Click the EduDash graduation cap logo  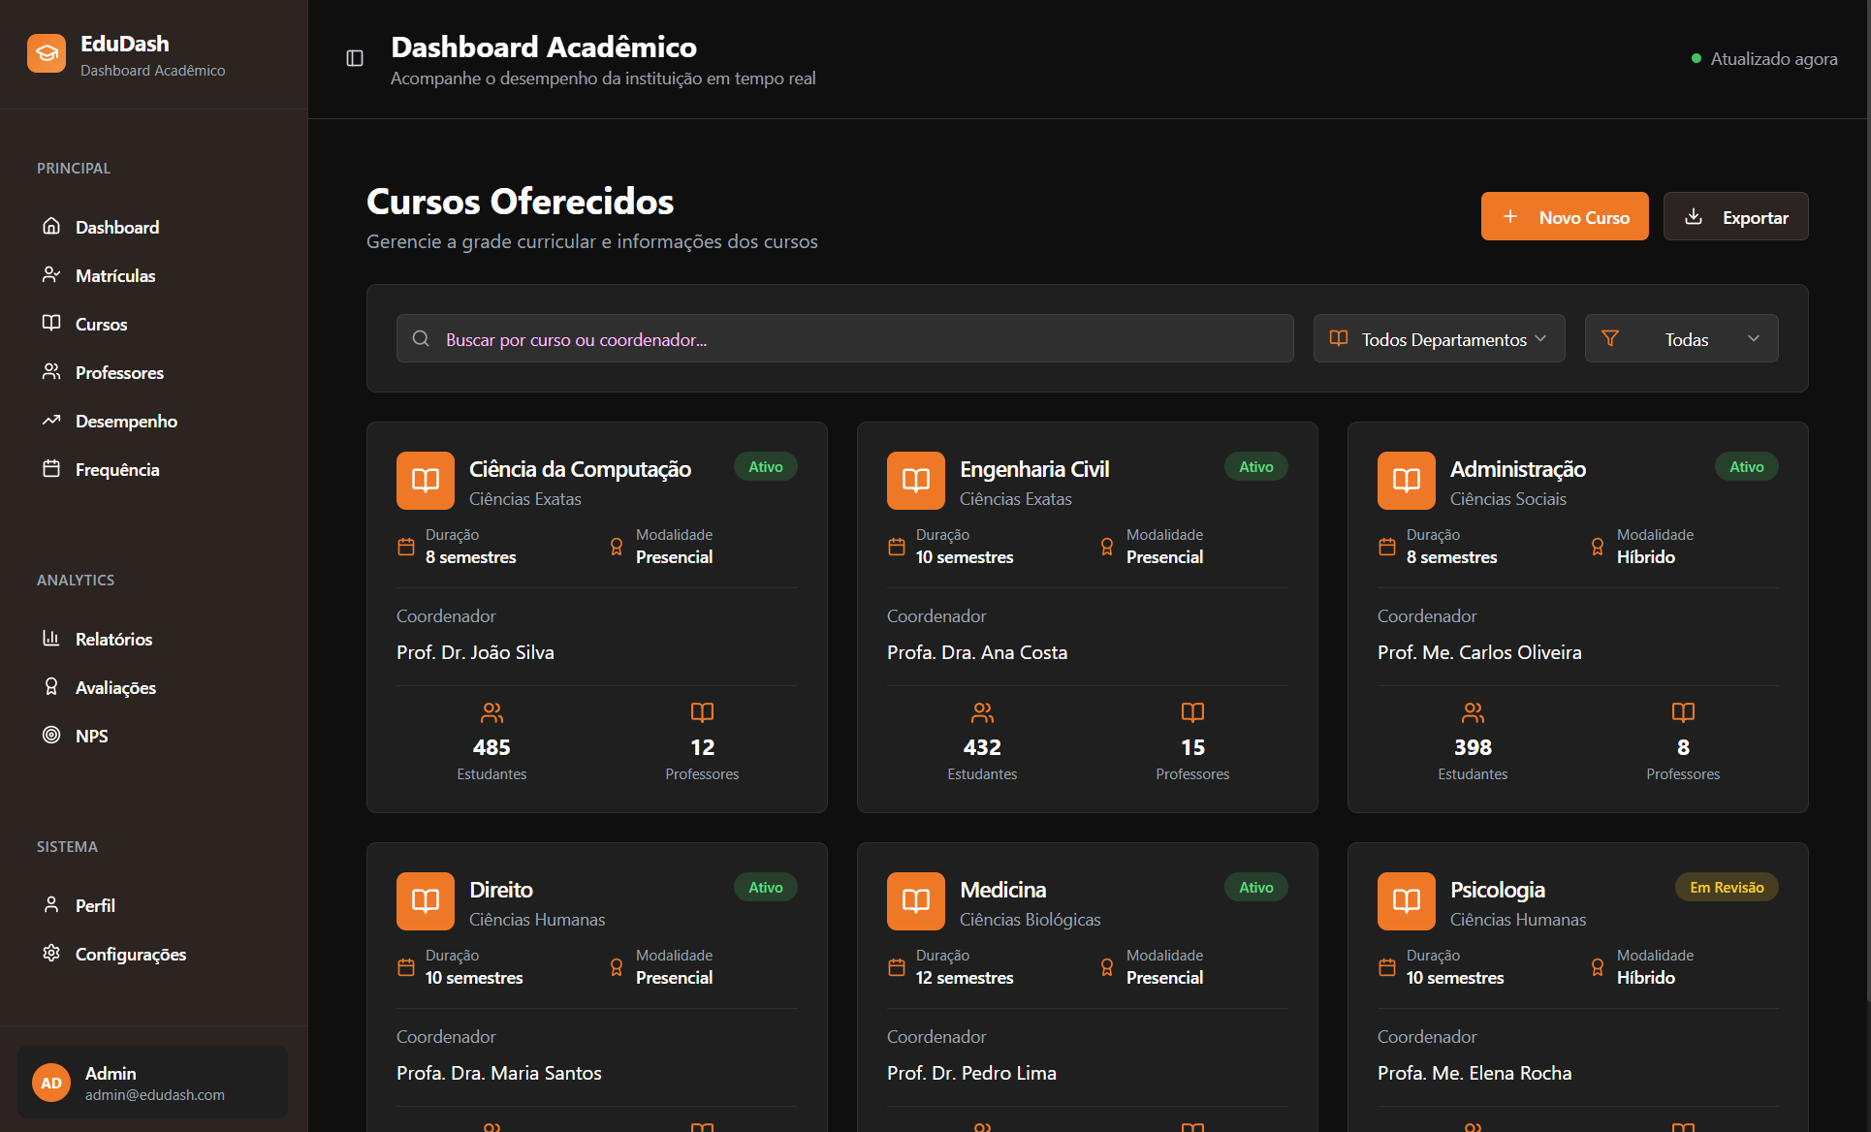tap(47, 54)
